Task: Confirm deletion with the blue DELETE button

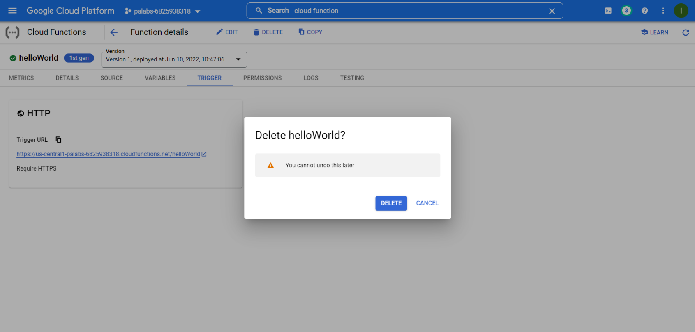Action: point(391,203)
